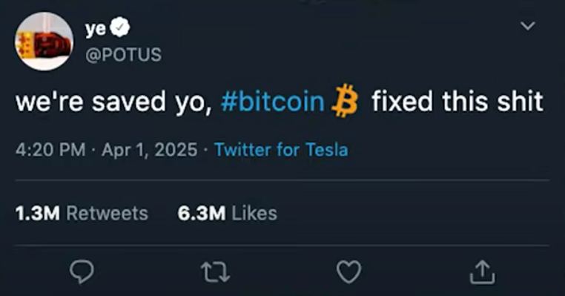View the 6.3M Likes list
The width and height of the screenshot is (565, 296).
(x=228, y=213)
